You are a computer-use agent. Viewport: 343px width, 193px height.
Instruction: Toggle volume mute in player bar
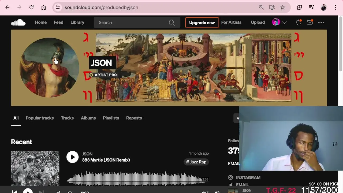point(217,192)
